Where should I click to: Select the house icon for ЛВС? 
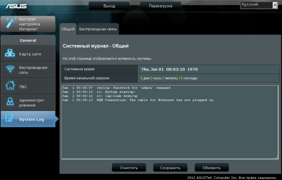click(x=10, y=86)
